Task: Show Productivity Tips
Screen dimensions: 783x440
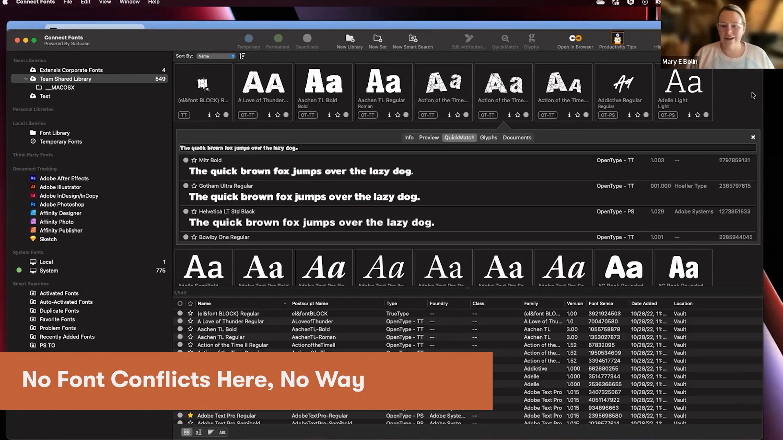Action: (617, 39)
